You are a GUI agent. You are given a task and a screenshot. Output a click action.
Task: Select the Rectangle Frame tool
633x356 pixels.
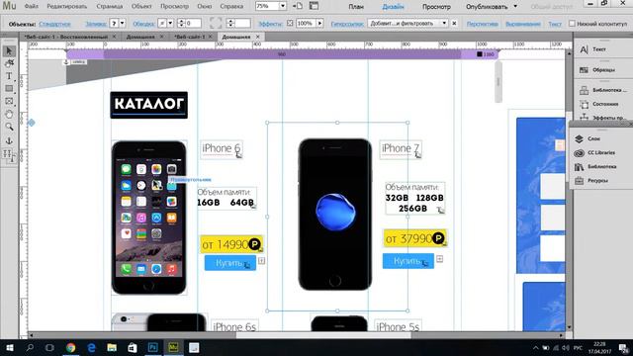[9, 101]
